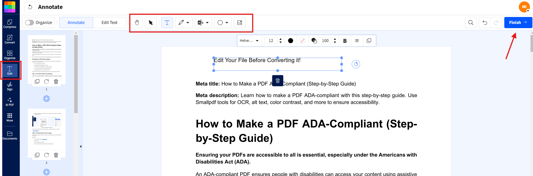Switch to the Edit Text tab

point(109,23)
